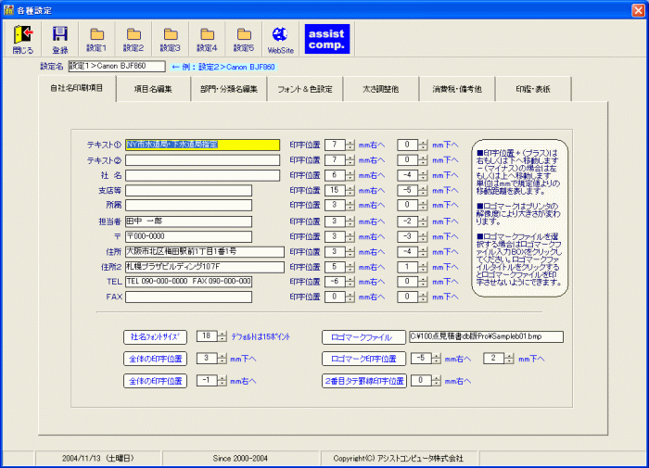Click the assist comp. logo
The height and width of the screenshot is (468, 649).
pos(327,39)
